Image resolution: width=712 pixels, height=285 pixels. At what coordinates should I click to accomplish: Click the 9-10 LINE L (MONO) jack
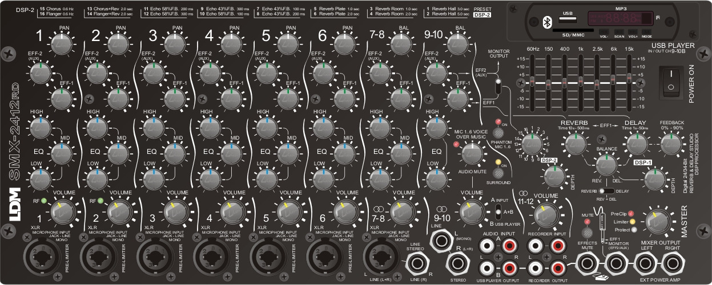coord(441,242)
